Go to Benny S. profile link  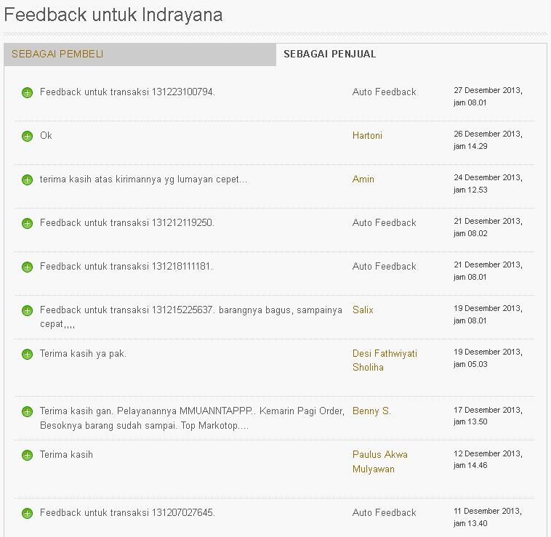pos(371,411)
